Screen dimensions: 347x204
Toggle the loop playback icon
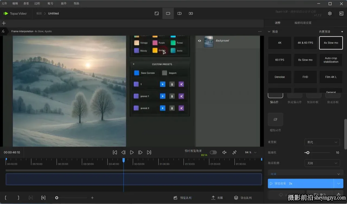click(x=235, y=152)
